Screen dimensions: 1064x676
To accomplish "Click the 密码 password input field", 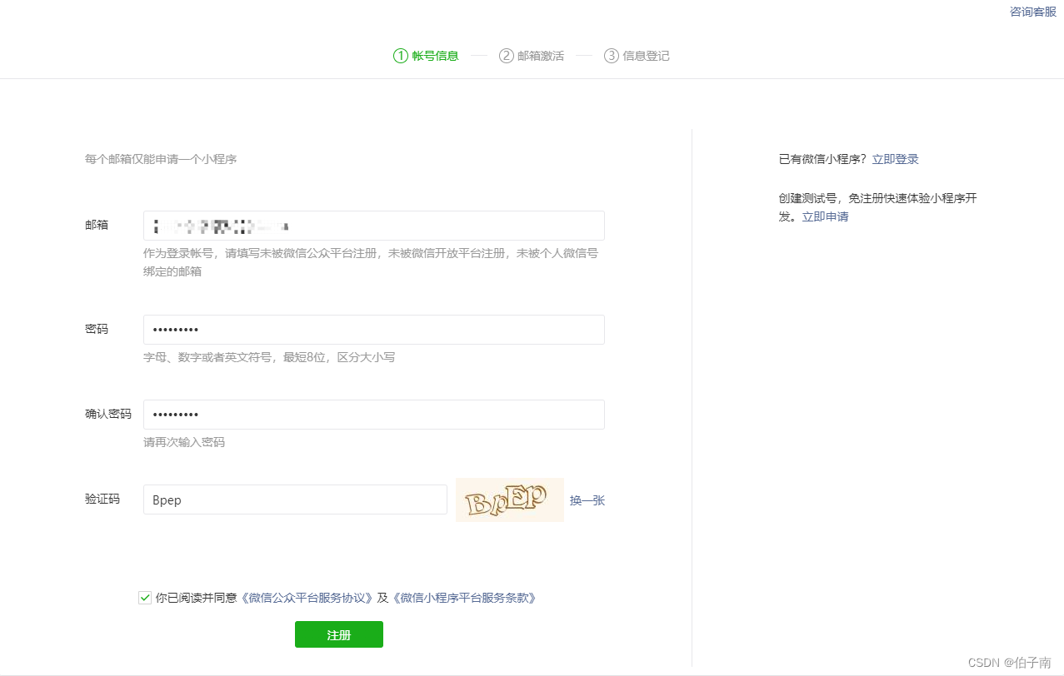I will [373, 330].
